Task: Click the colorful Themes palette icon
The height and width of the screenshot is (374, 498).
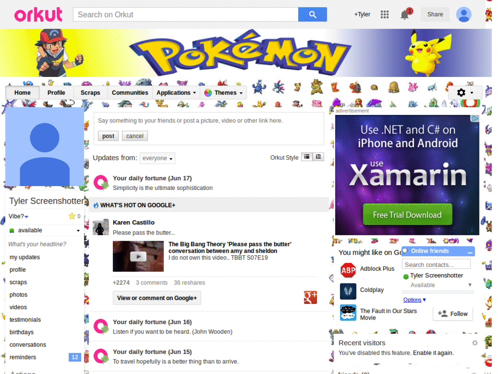Action: 208,93
